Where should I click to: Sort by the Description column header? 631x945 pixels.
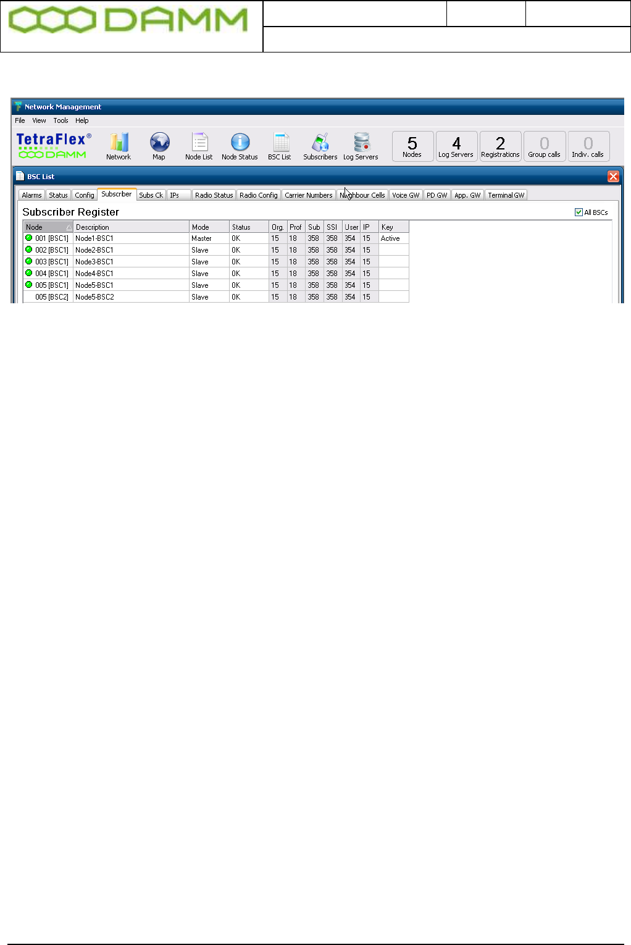click(131, 227)
